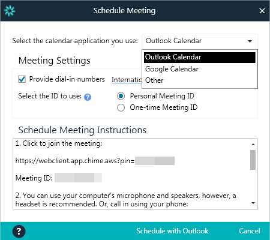
Task: Close the Schedule Meeting dialog
Action: (262, 11)
